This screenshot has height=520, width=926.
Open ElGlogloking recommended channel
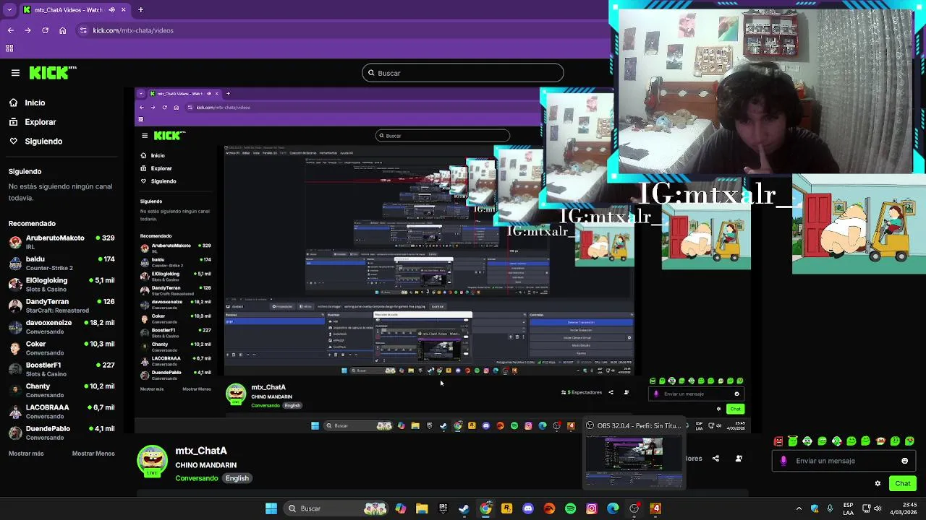[62, 285]
